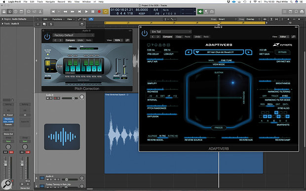Click the Adaptiverb BYPASS button
The height and width of the screenshot is (191, 306).
click(282, 52)
